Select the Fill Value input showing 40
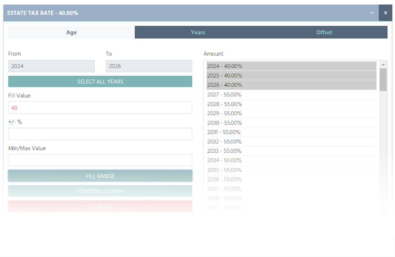Screen dimensions: 395x257 [100, 107]
